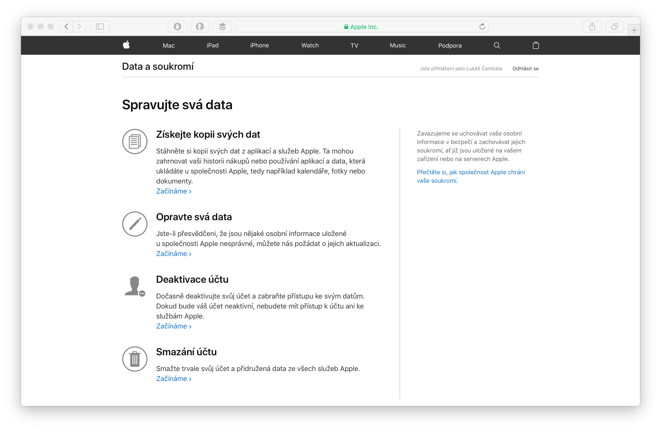Click text Jste přihlášeni jako Lukáš Čambala
Viewport: 661px width, 431px height.
tap(461, 68)
